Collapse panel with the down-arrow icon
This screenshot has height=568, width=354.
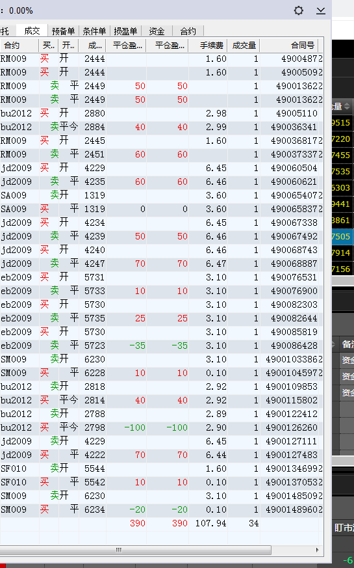point(321,10)
